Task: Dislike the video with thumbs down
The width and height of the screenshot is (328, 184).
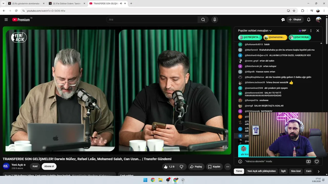Action: click(x=182, y=167)
